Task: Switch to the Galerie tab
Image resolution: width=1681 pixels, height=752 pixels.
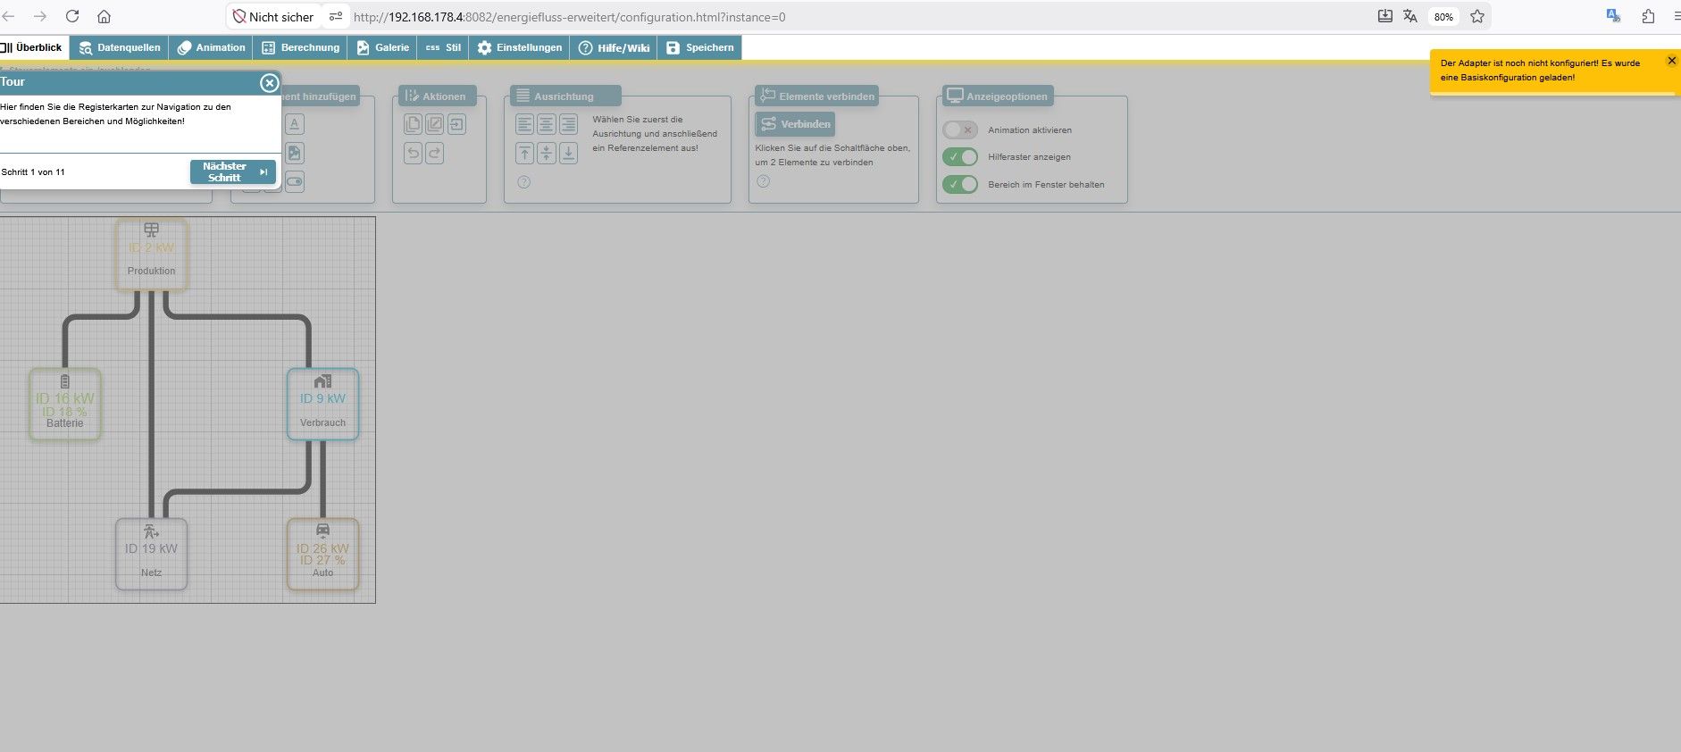Action: [382, 47]
